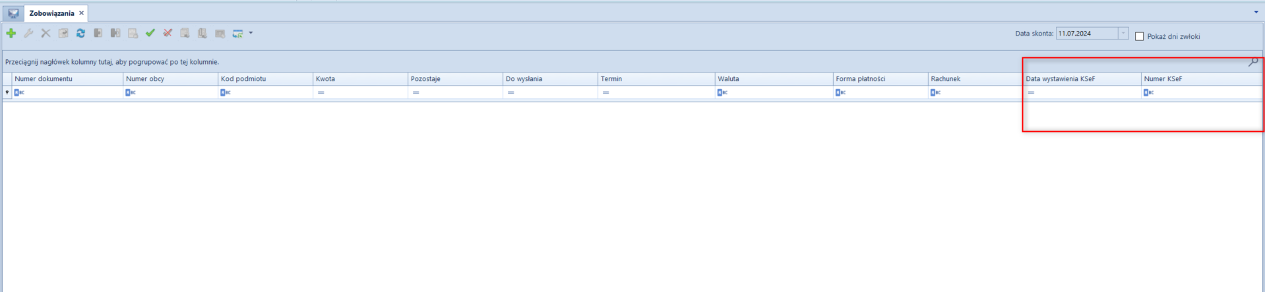Click the green checkmark confirm icon
The height and width of the screenshot is (292, 1265).
click(150, 33)
